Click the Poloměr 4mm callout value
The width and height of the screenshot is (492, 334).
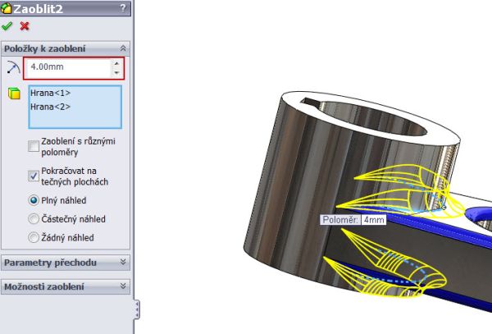pyautogui.click(x=374, y=220)
